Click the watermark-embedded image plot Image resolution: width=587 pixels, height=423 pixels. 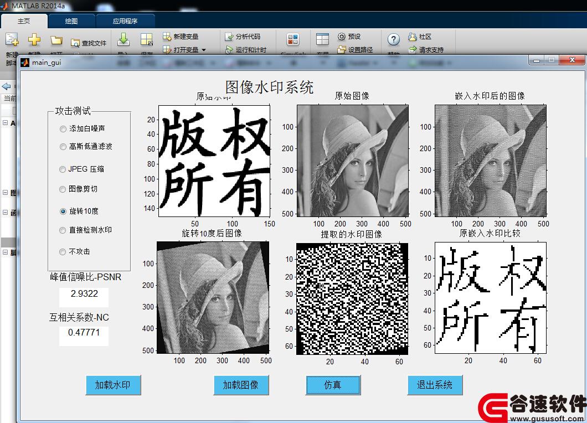491,161
